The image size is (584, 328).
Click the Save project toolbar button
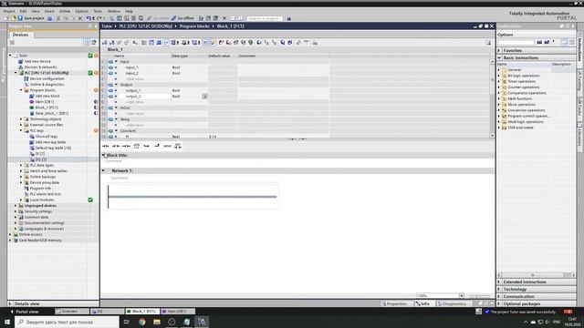pyautogui.click(x=31, y=18)
